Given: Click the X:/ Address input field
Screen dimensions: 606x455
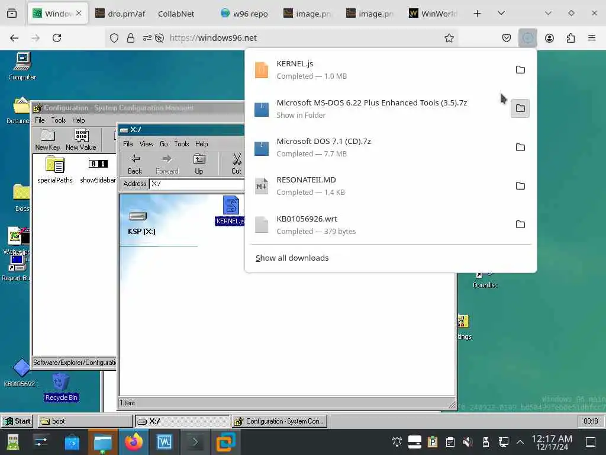Looking at the screenshot, I should [197, 184].
